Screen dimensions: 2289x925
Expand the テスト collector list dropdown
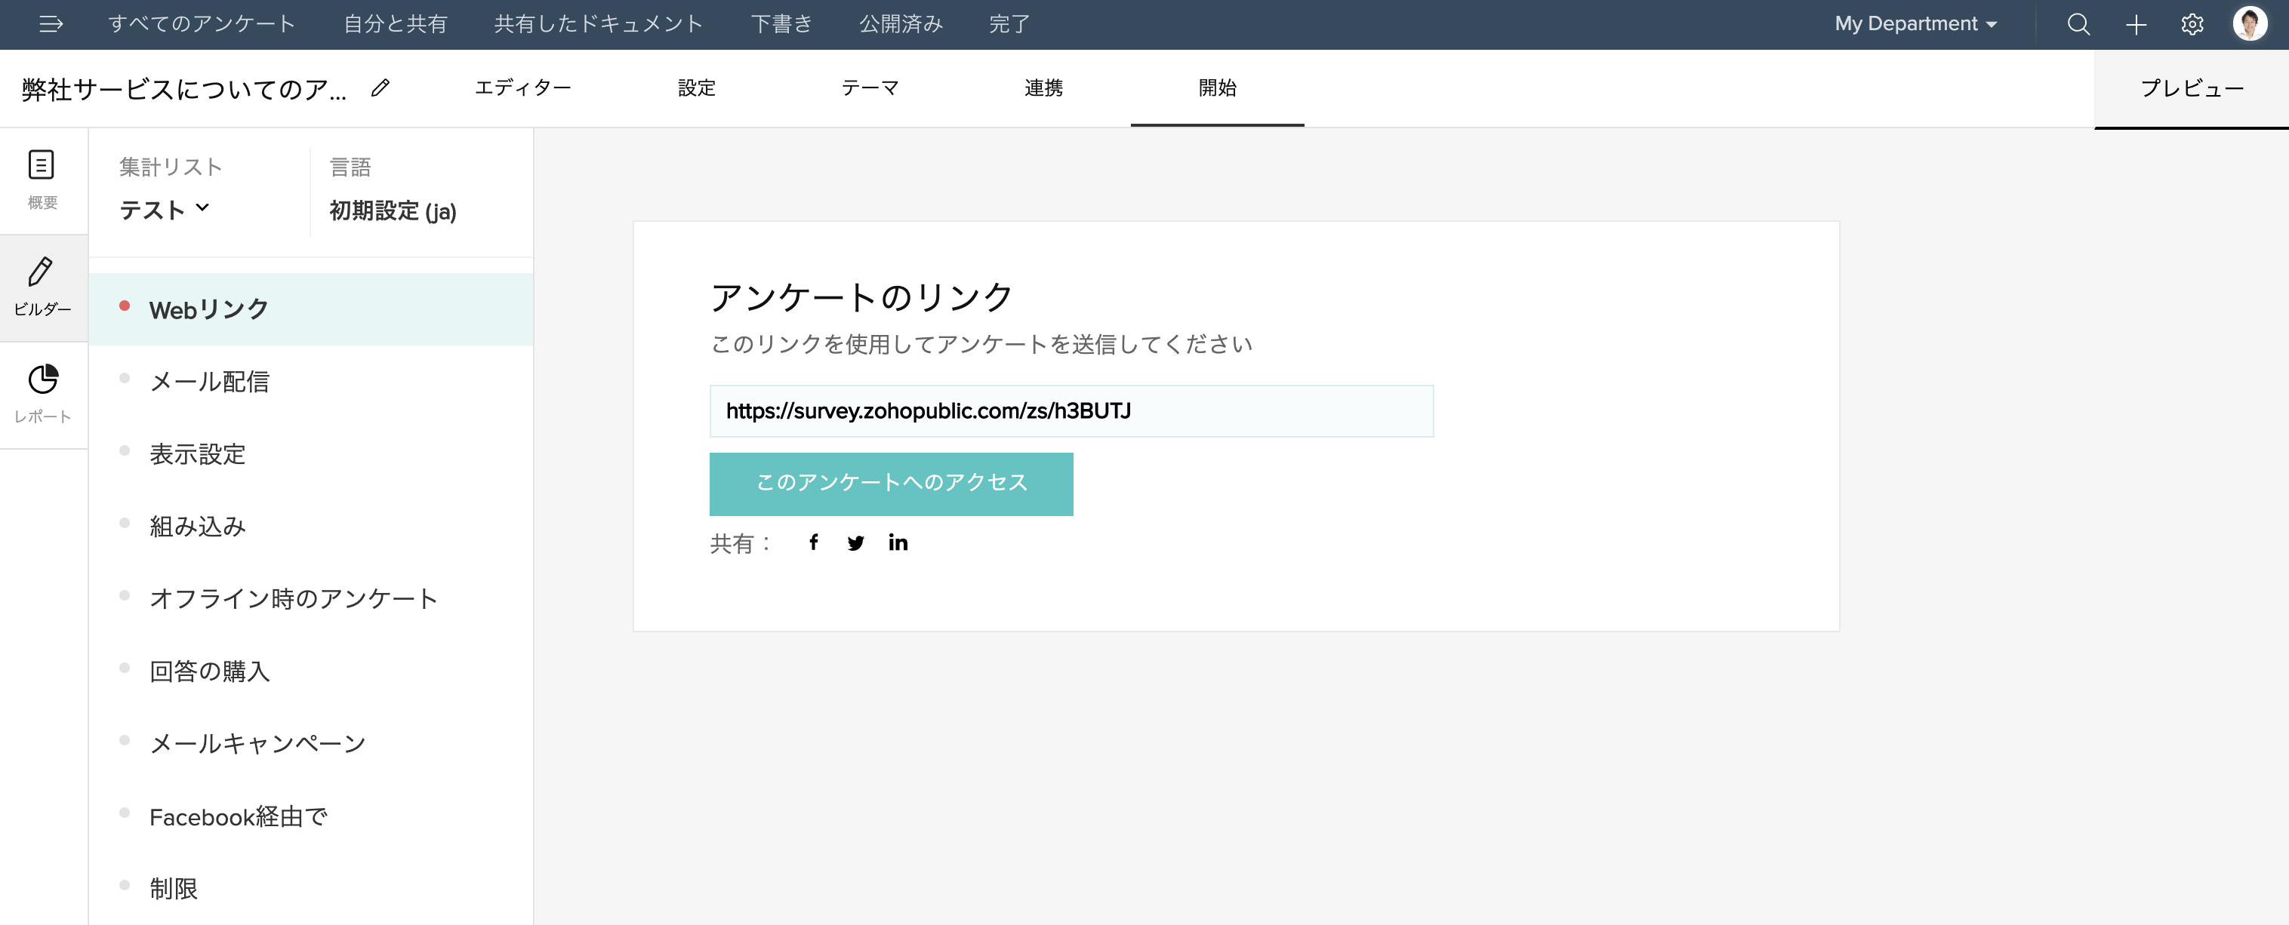click(165, 210)
